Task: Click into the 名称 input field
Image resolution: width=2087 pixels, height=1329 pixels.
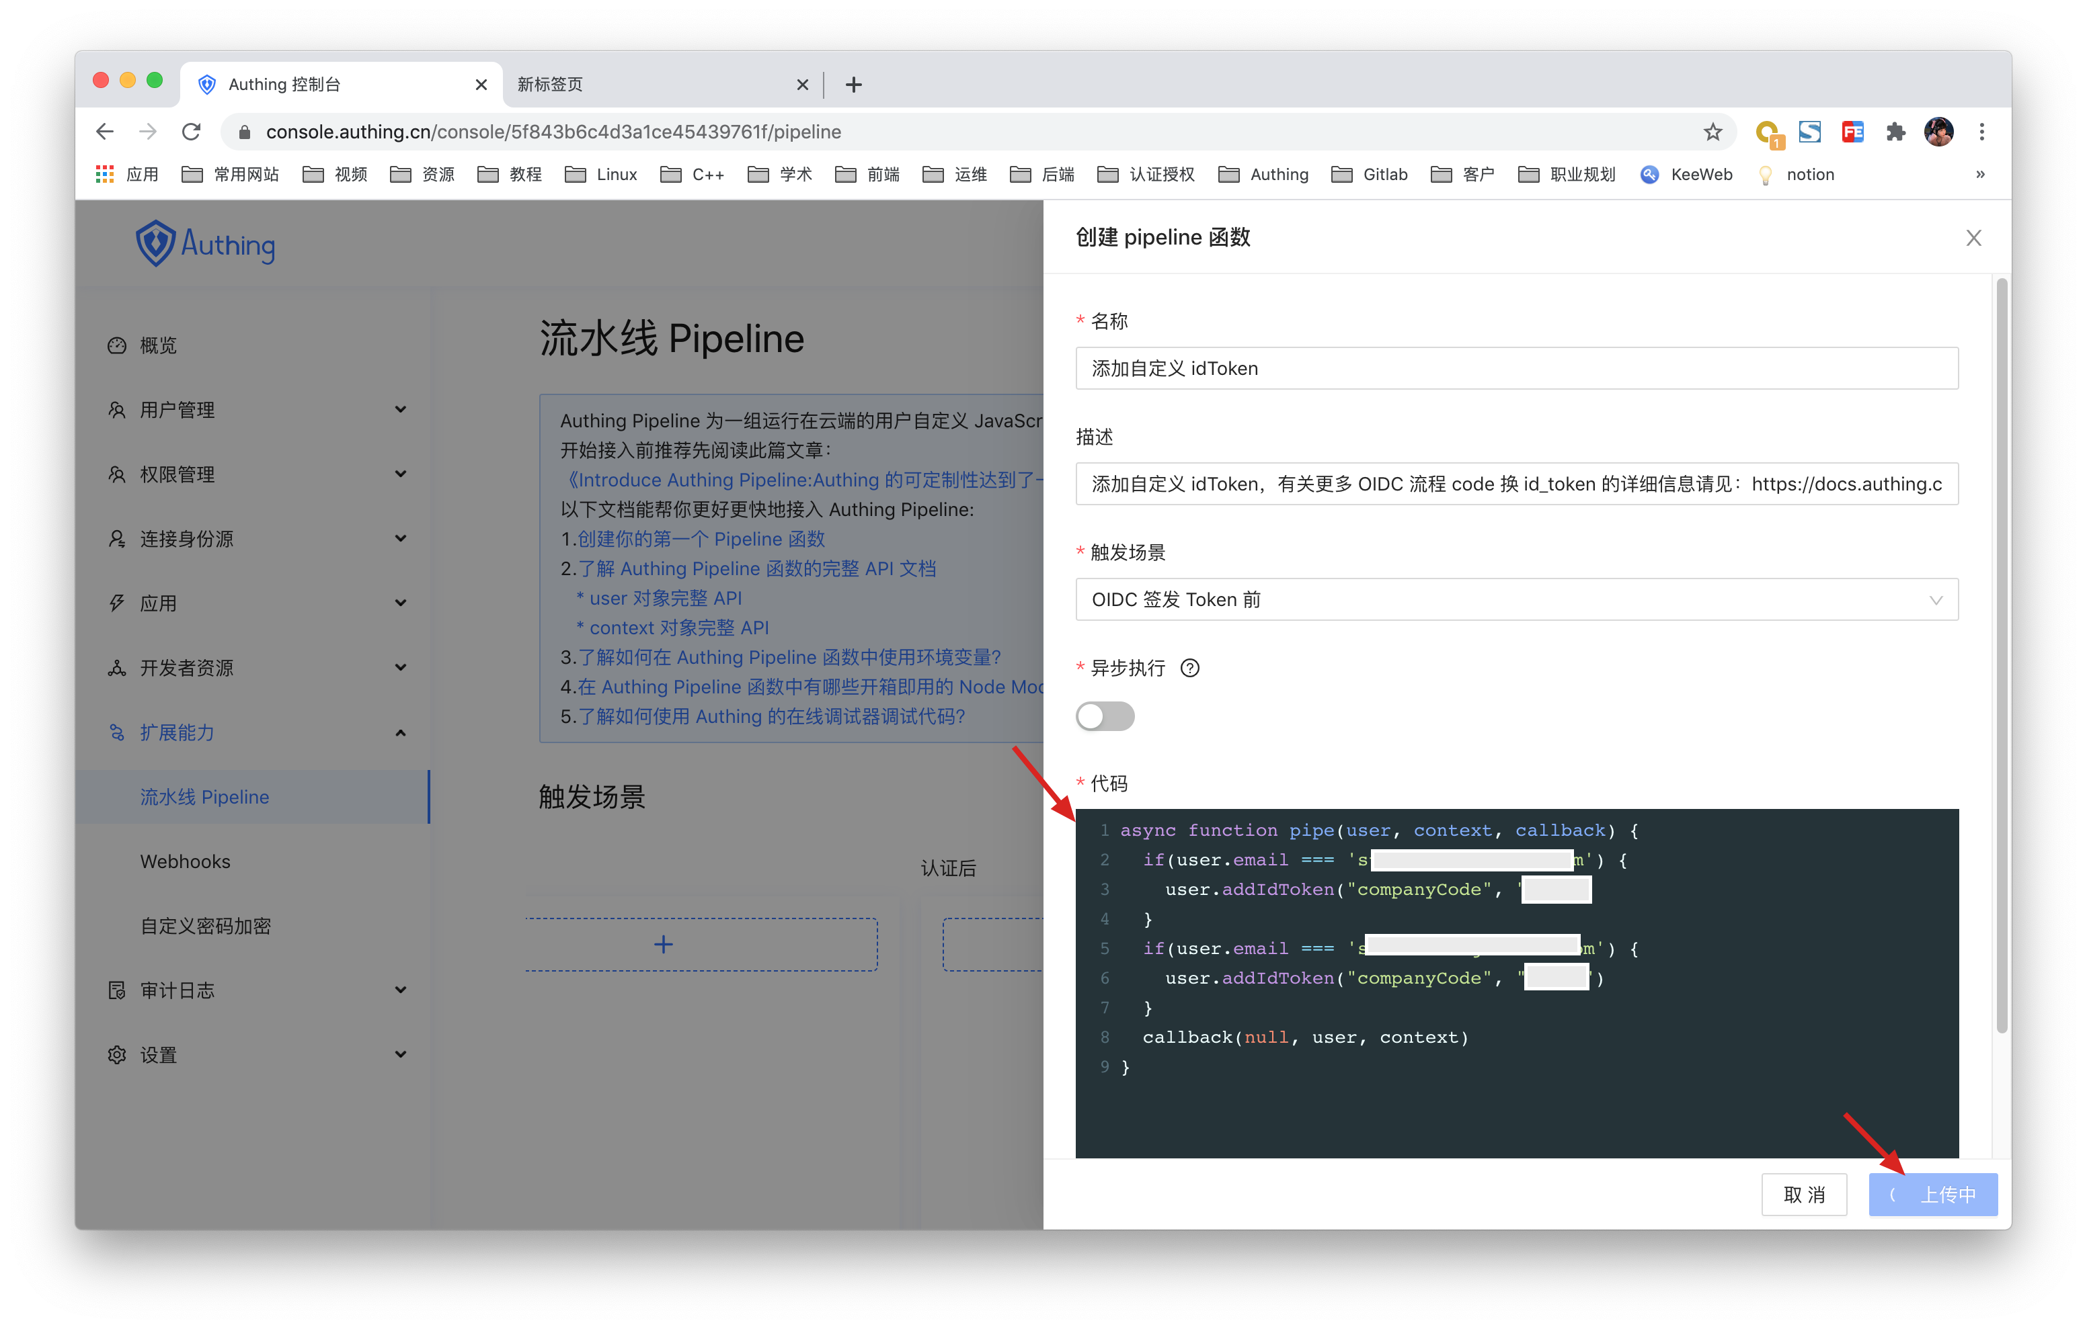Action: coord(1516,368)
